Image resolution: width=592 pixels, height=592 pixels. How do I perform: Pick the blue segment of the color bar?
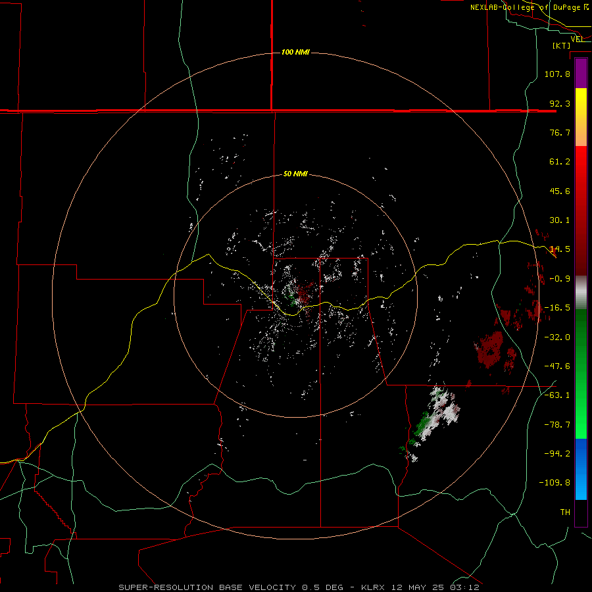pos(581,469)
